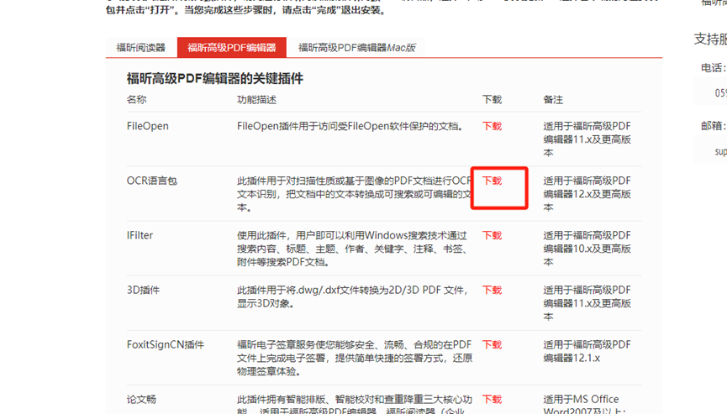Download the OCR语言包 plugin

[x=492, y=181]
